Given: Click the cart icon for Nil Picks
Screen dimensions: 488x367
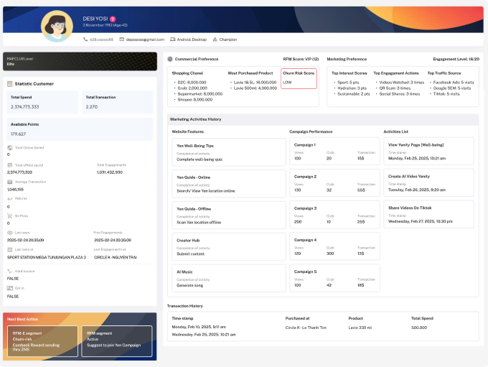Looking at the screenshot, I should point(10,215).
